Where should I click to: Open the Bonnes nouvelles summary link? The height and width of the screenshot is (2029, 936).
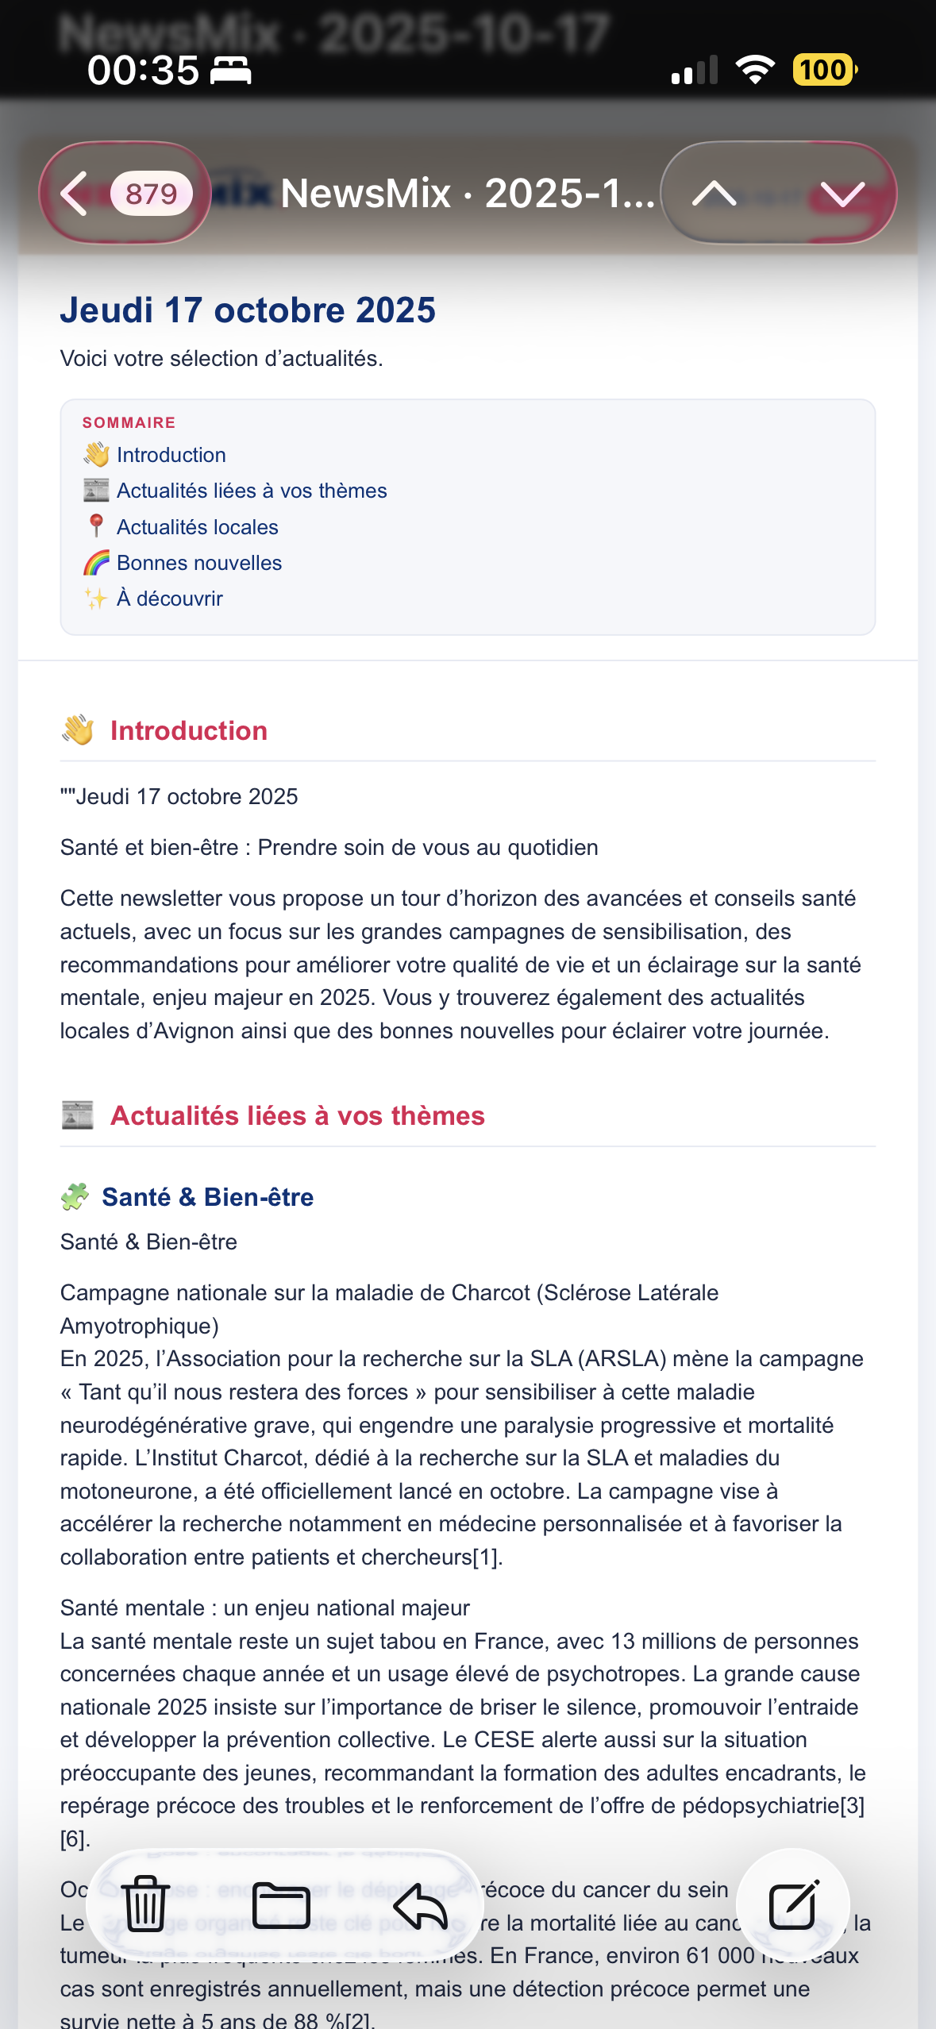click(199, 562)
